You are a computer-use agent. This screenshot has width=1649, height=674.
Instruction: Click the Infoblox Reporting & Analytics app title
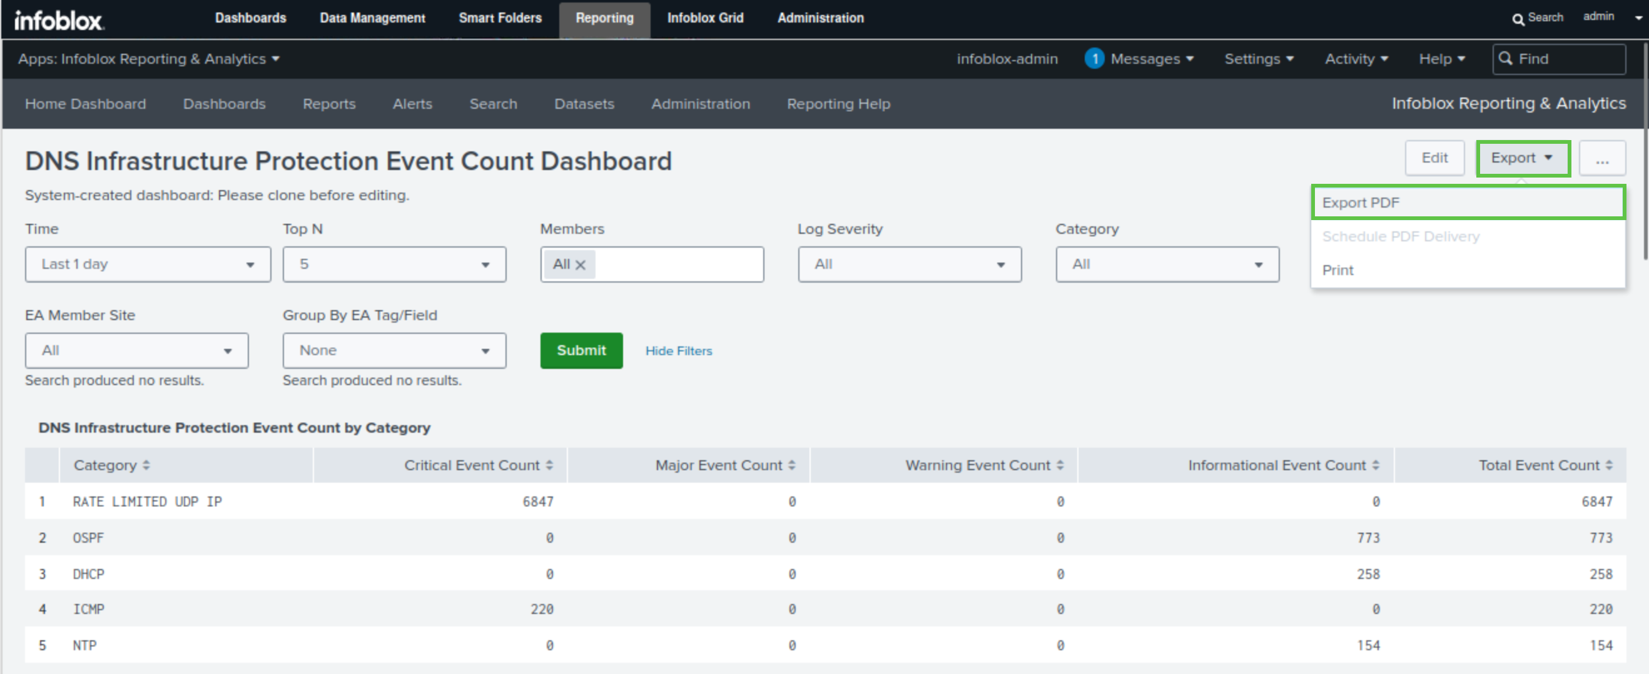[x=1508, y=104]
